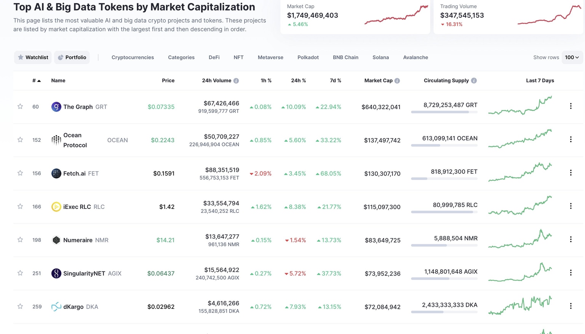Select the Fetch.ai coin icon
The height and width of the screenshot is (334, 585).
click(56, 173)
